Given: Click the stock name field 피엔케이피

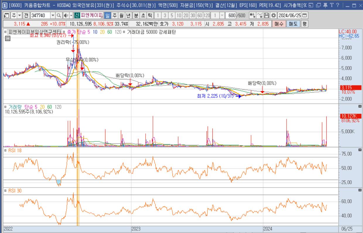Looking at the screenshot, I should (92, 16).
